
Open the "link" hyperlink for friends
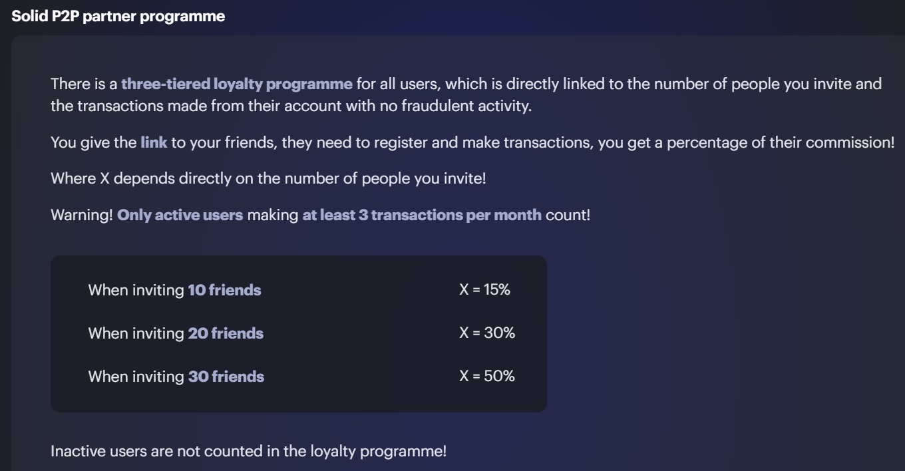153,143
